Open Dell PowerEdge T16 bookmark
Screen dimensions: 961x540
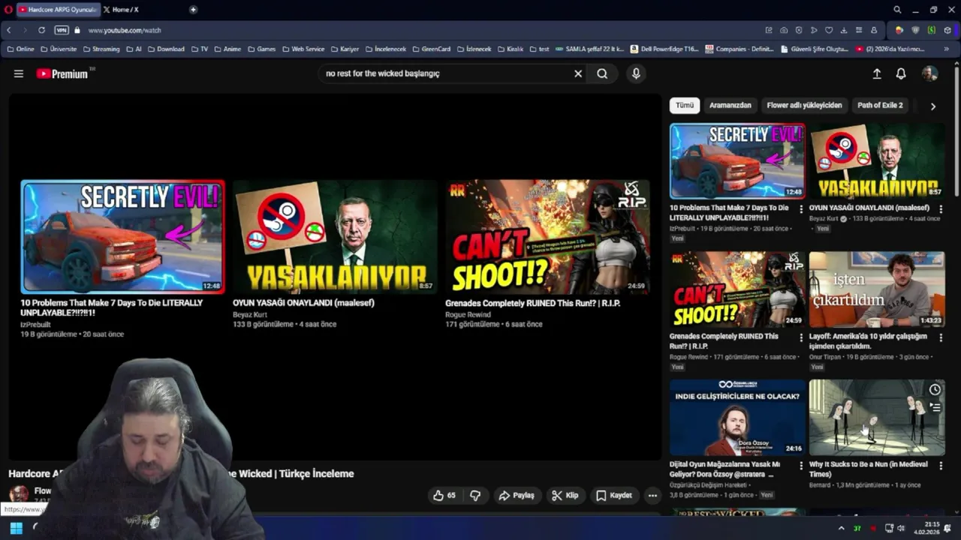pos(664,49)
